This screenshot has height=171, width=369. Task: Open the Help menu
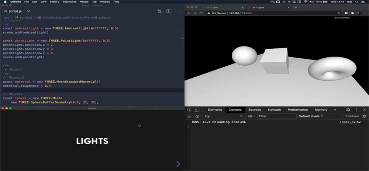point(117,1)
